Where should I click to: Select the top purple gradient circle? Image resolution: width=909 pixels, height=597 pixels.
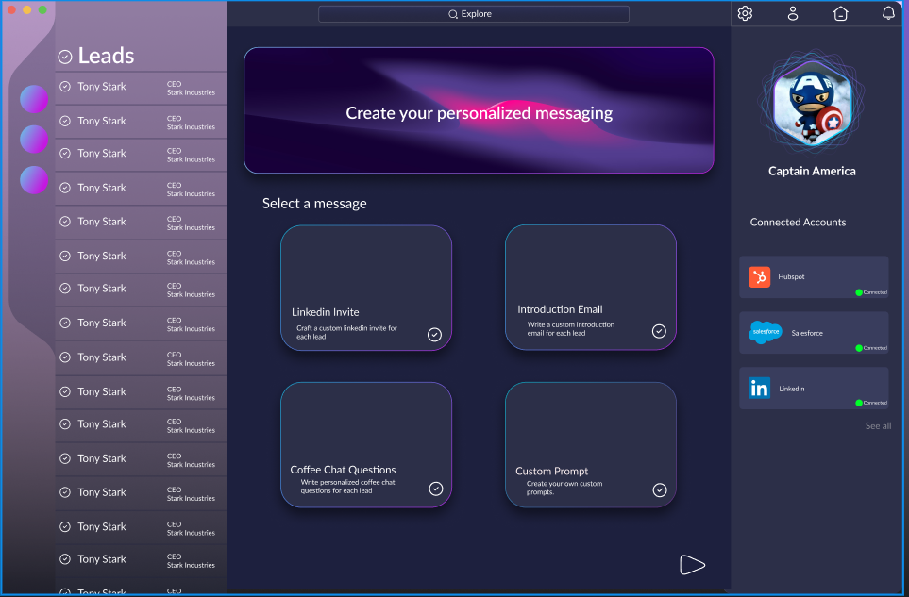tap(34, 99)
